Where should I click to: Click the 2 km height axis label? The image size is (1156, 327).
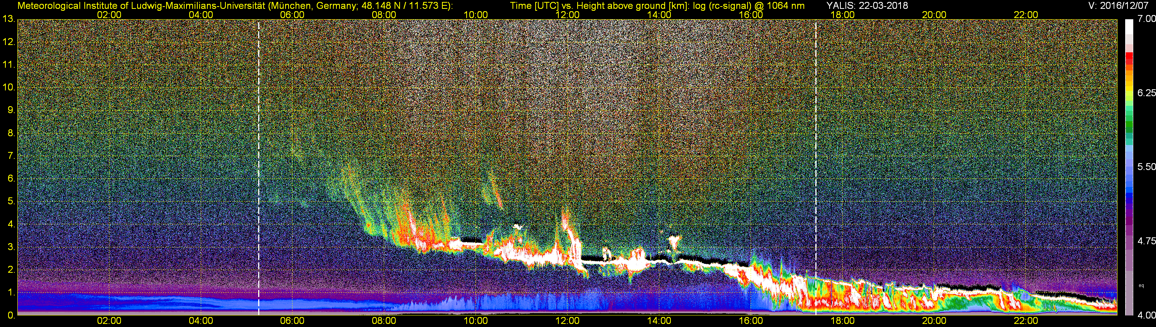[x=11, y=270]
